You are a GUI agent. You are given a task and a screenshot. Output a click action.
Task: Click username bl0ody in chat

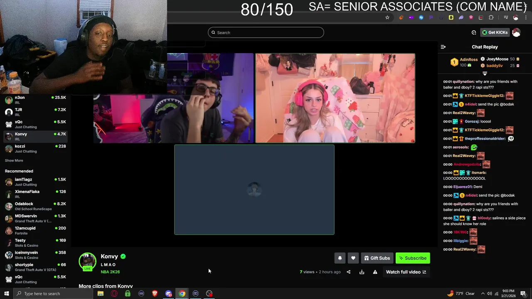(484, 218)
